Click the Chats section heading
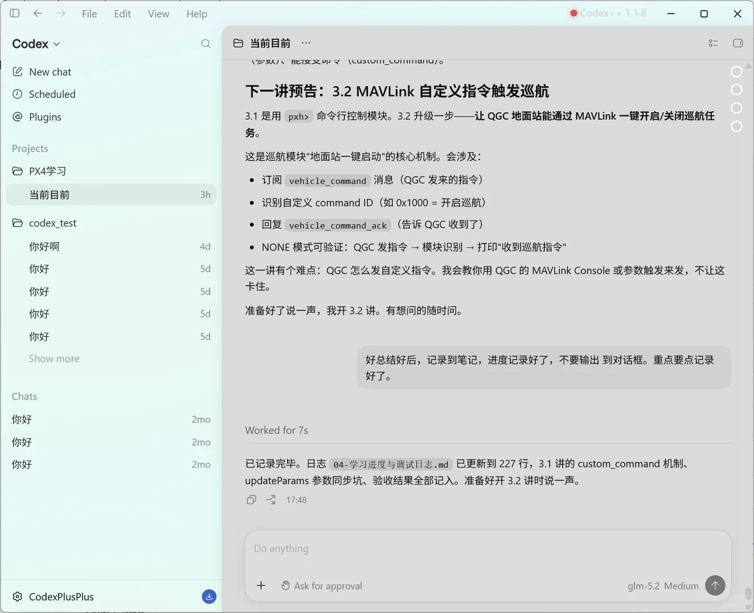Screen dimensions: 754x613 coord(24,396)
